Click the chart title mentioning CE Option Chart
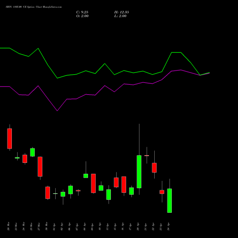The height and width of the screenshot is (238, 238). (x=34, y=7)
